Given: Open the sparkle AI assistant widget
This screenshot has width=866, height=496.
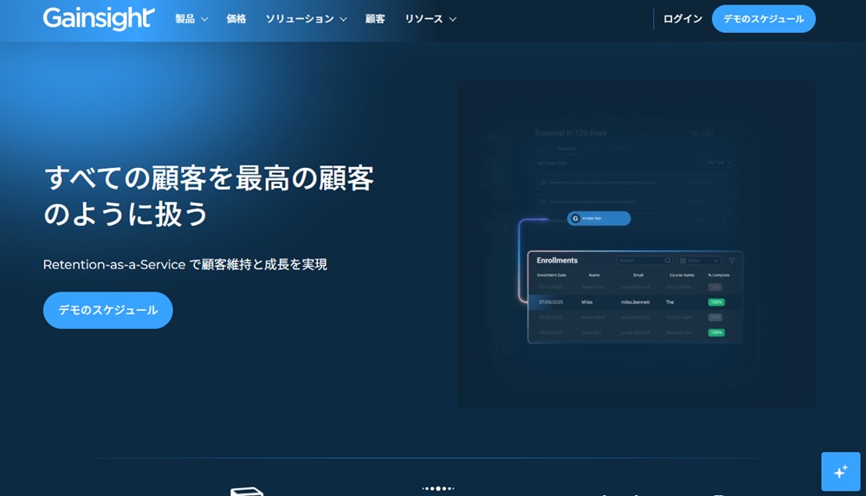Looking at the screenshot, I should tap(840, 472).
